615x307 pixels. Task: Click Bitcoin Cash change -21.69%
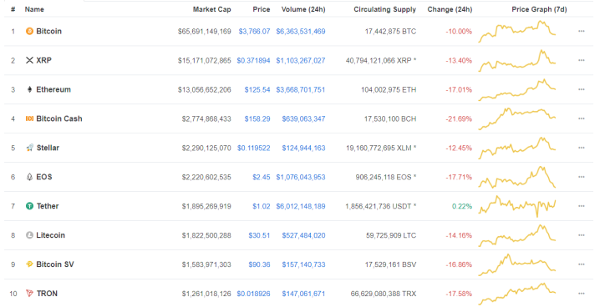[x=459, y=118]
